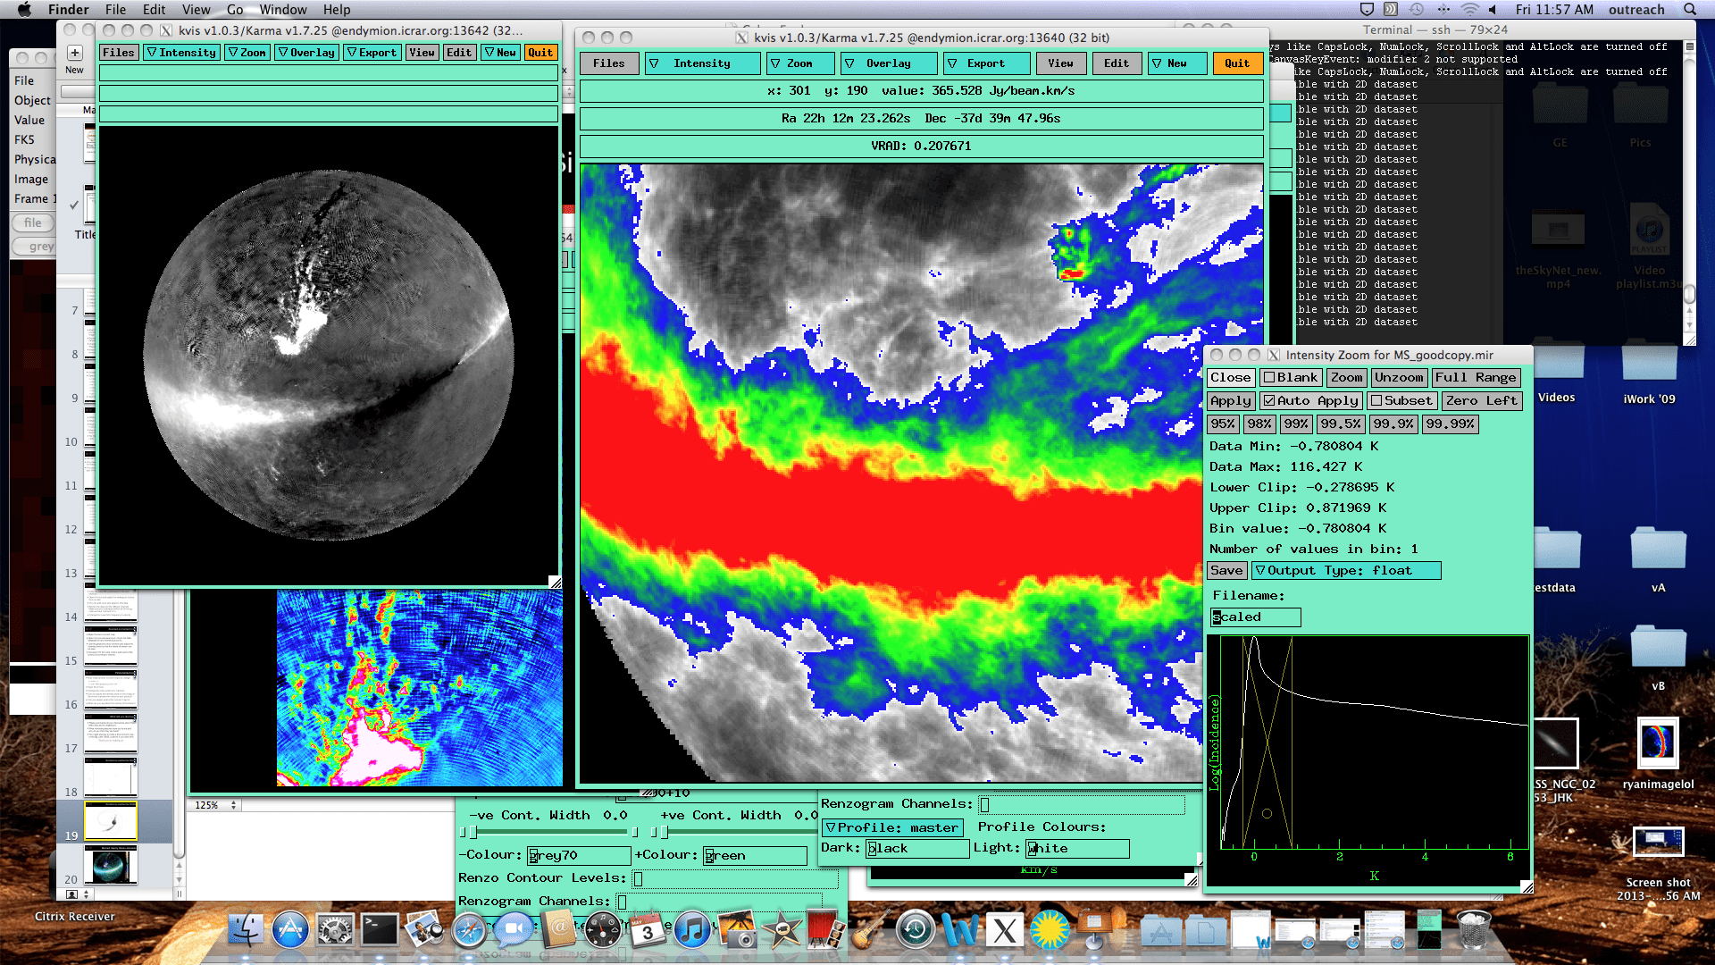Screen dimensions: 1715x965
Task: Launch App Store from the dock
Action: click(x=290, y=930)
